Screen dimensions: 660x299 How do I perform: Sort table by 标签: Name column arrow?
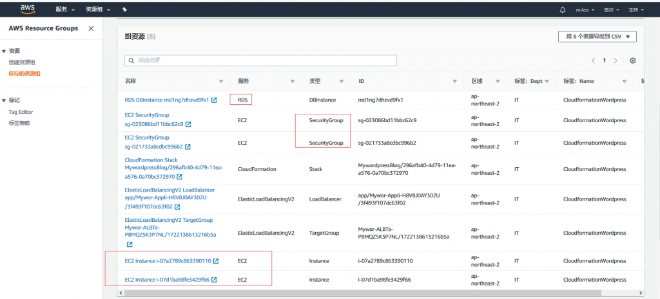pos(624,81)
